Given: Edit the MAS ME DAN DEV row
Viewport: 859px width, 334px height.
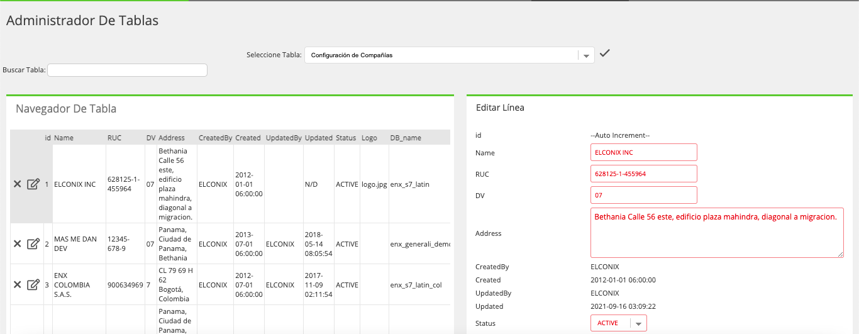Looking at the screenshot, I should [x=33, y=243].
